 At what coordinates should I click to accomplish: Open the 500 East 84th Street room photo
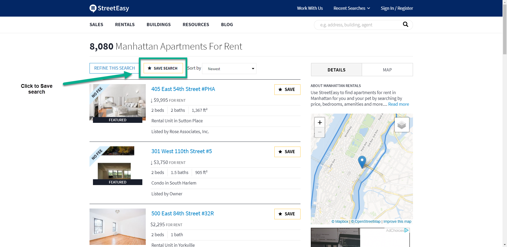tap(118, 227)
